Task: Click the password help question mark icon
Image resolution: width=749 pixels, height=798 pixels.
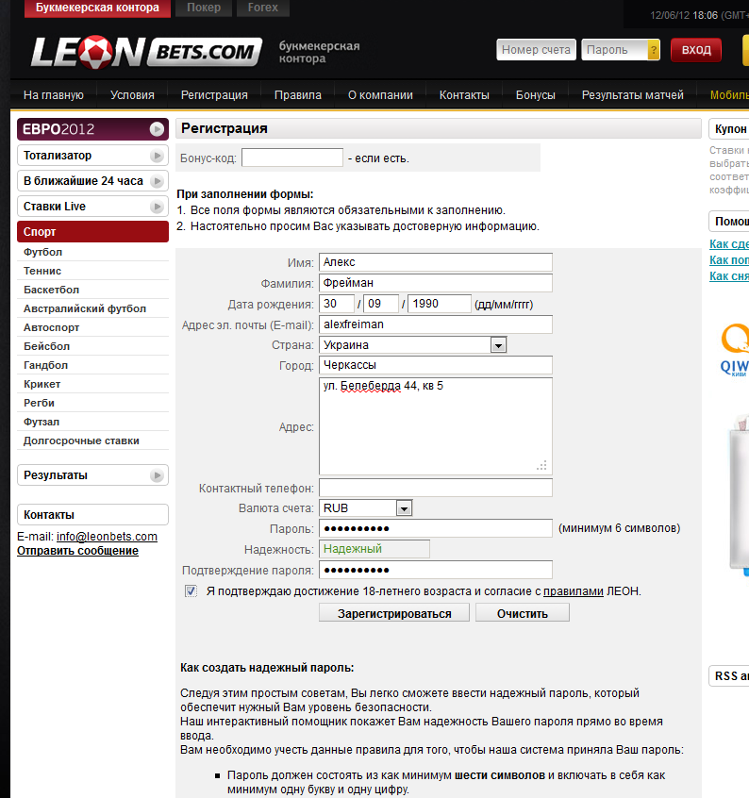Action: [654, 50]
